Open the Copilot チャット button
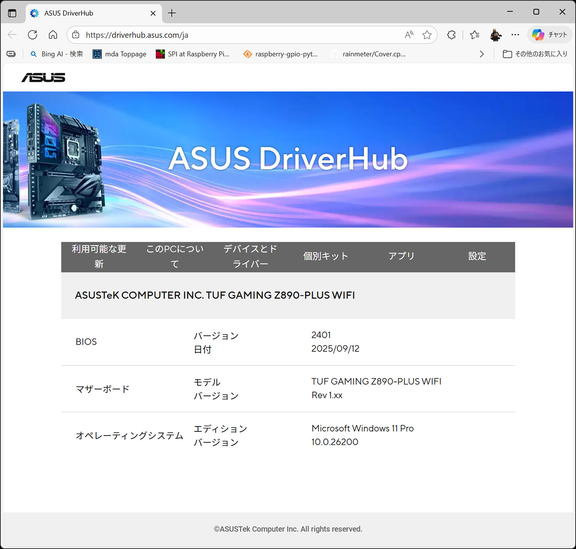The image size is (576, 549). tap(549, 35)
